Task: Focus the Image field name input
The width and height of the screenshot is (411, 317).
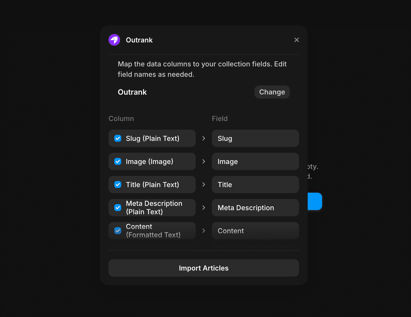Action: point(255,162)
